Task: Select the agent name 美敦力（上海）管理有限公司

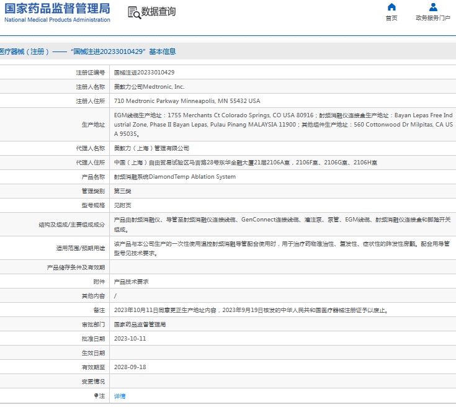Action: pyautogui.click(x=151, y=148)
